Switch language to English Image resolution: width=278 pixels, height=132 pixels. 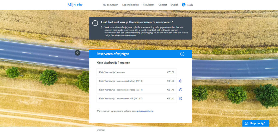click(x=175, y=5)
